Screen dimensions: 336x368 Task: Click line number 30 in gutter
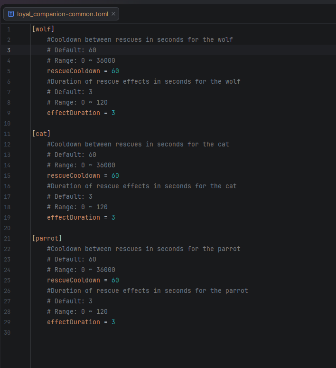point(7,333)
